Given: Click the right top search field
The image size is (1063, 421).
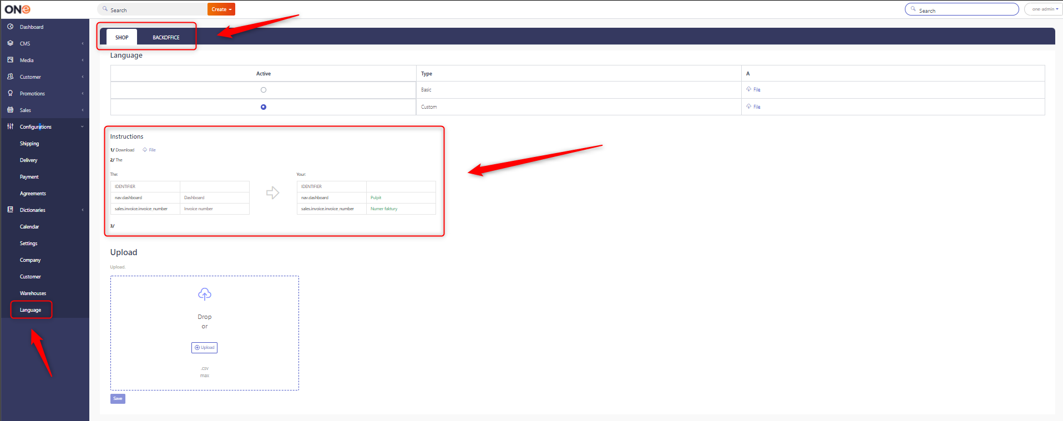Looking at the screenshot, I should 962,9.
